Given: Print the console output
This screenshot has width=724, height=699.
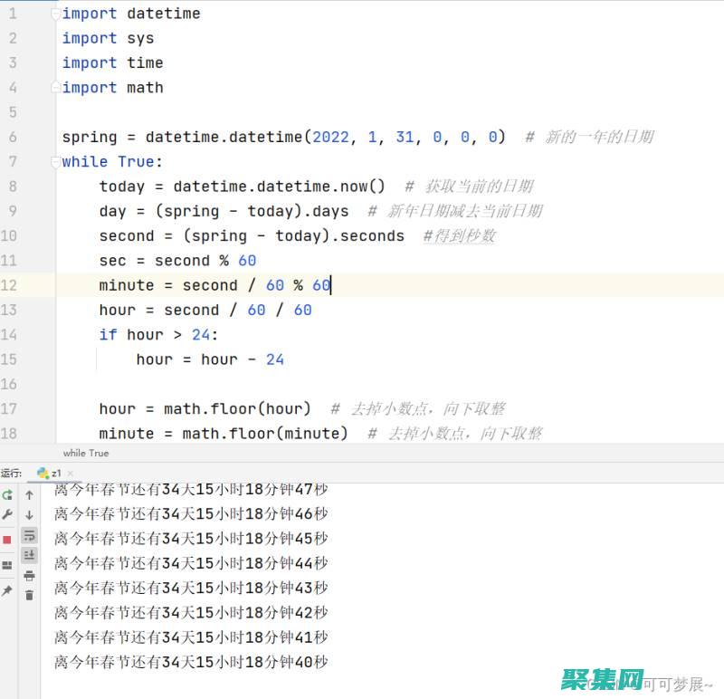Looking at the screenshot, I should [x=29, y=576].
